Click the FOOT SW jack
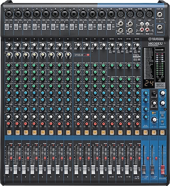The image size is (170, 186). coord(160,15)
